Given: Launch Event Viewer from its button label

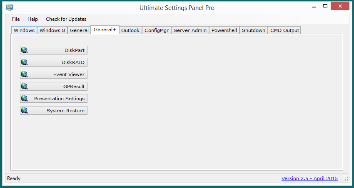Looking at the screenshot, I should (69, 74).
